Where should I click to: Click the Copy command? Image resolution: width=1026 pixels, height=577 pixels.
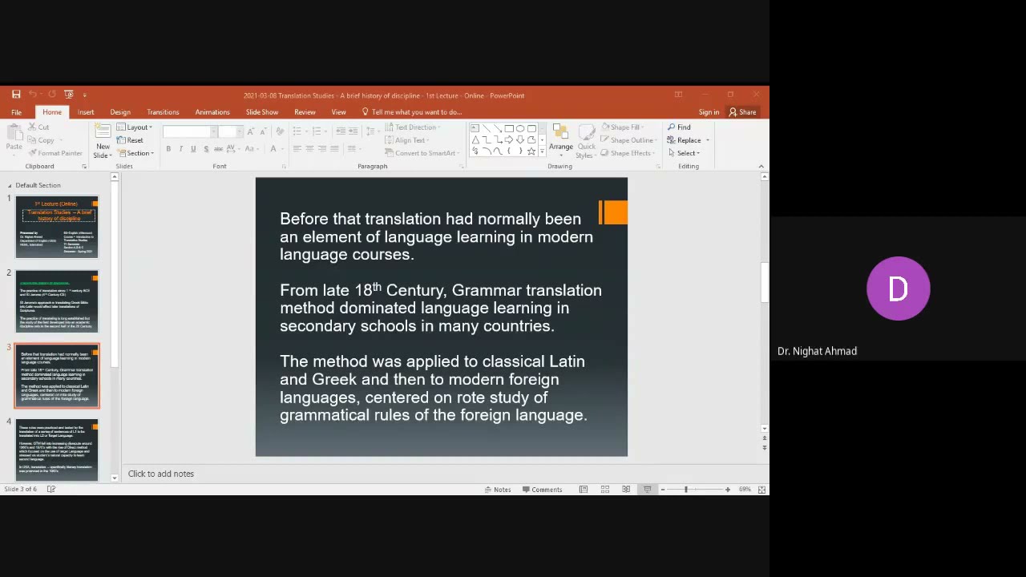[42, 140]
